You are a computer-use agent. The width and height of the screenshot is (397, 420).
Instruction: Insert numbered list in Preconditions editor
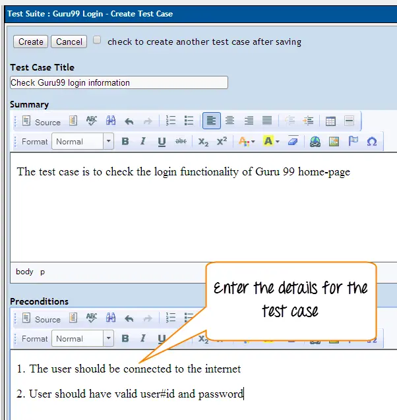coord(171,318)
